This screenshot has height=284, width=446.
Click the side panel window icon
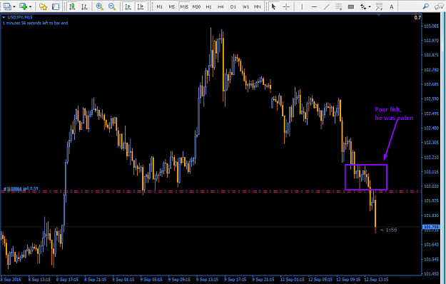[56, 6]
